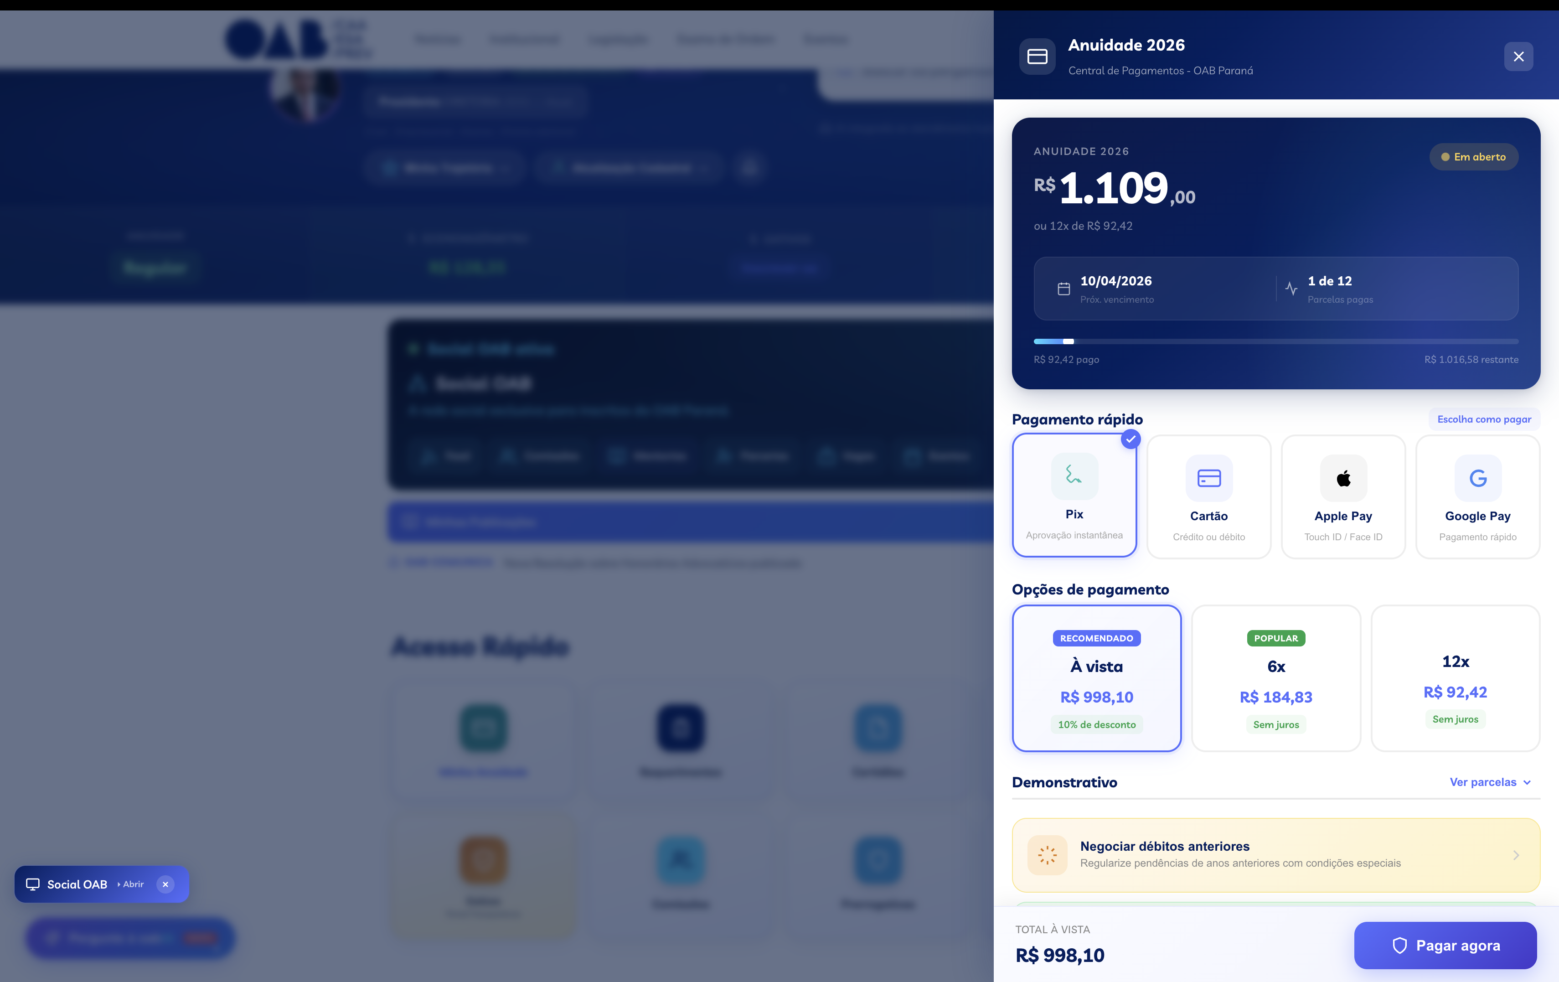Expand Ver parcelas dropdown
1559x982 pixels.
pyautogui.click(x=1490, y=782)
